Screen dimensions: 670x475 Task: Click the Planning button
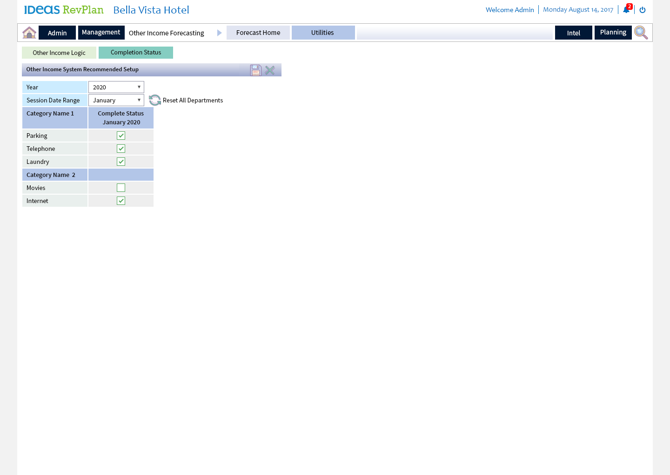click(x=613, y=33)
